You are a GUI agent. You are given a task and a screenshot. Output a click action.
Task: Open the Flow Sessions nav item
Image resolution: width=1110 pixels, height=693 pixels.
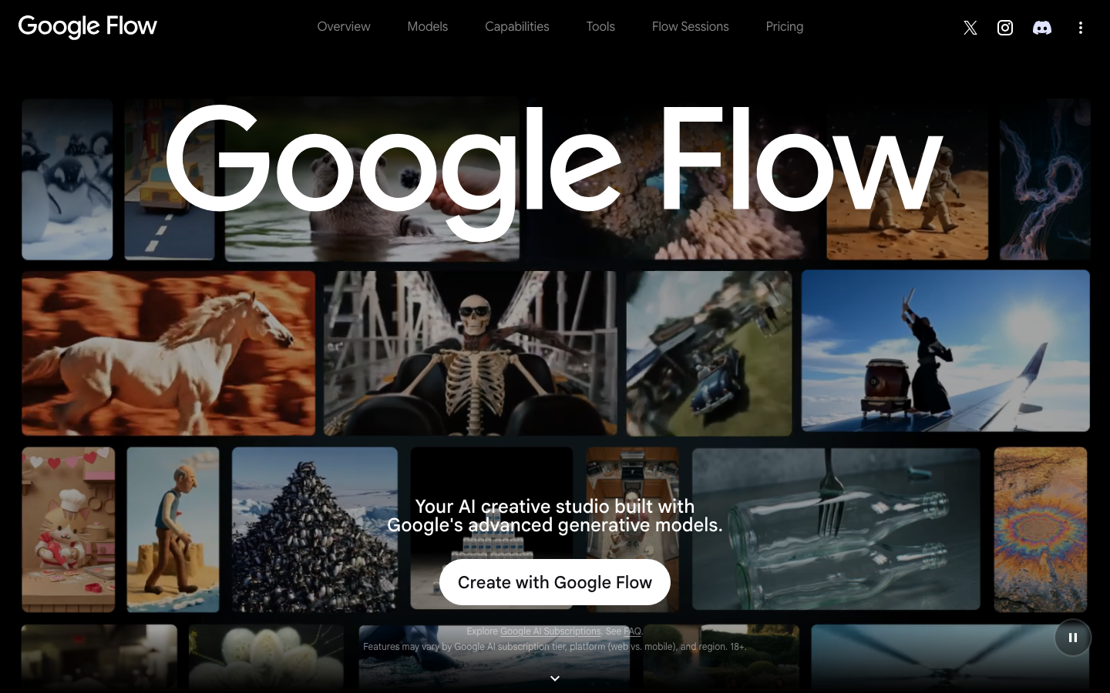click(x=691, y=26)
